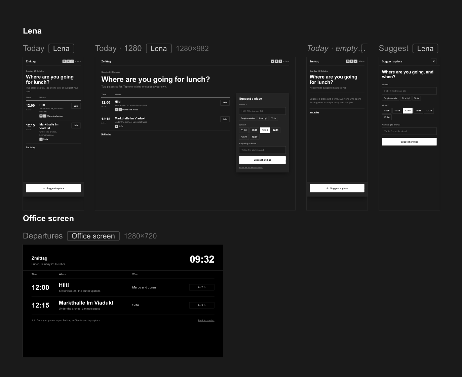Focus the 'Table for six booked' field in the Suggest Lena frame

pyautogui.click(x=409, y=131)
